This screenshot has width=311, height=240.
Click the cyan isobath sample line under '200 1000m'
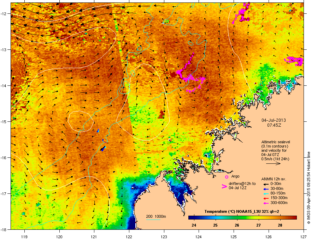(153, 220)
